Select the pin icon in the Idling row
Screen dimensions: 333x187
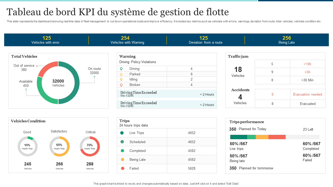click(121, 79)
